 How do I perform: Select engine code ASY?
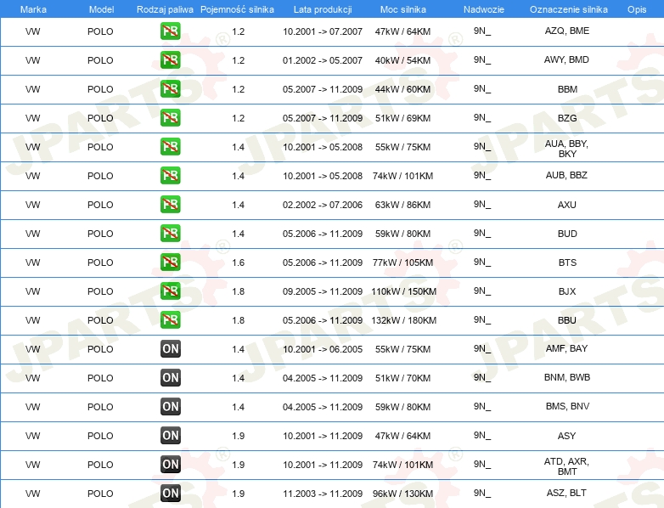click(566, 436)
